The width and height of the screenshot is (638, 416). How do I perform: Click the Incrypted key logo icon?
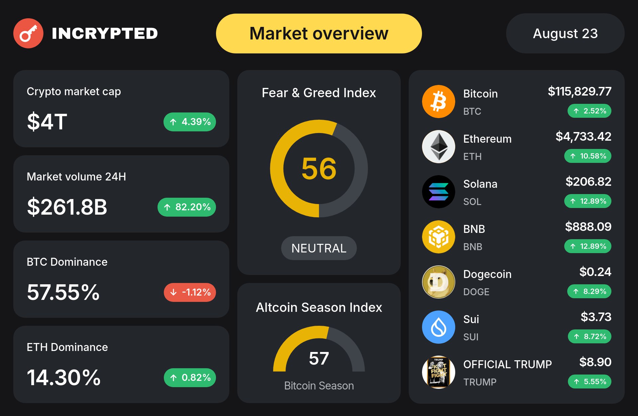tap(28, 33)
